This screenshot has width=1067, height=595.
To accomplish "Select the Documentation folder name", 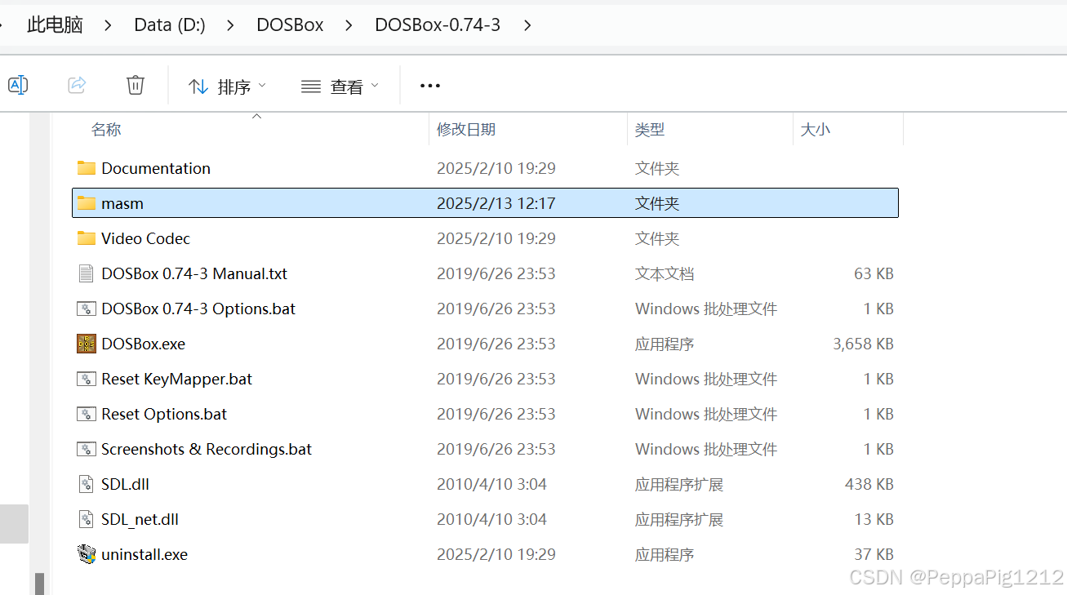I will 156,168.
